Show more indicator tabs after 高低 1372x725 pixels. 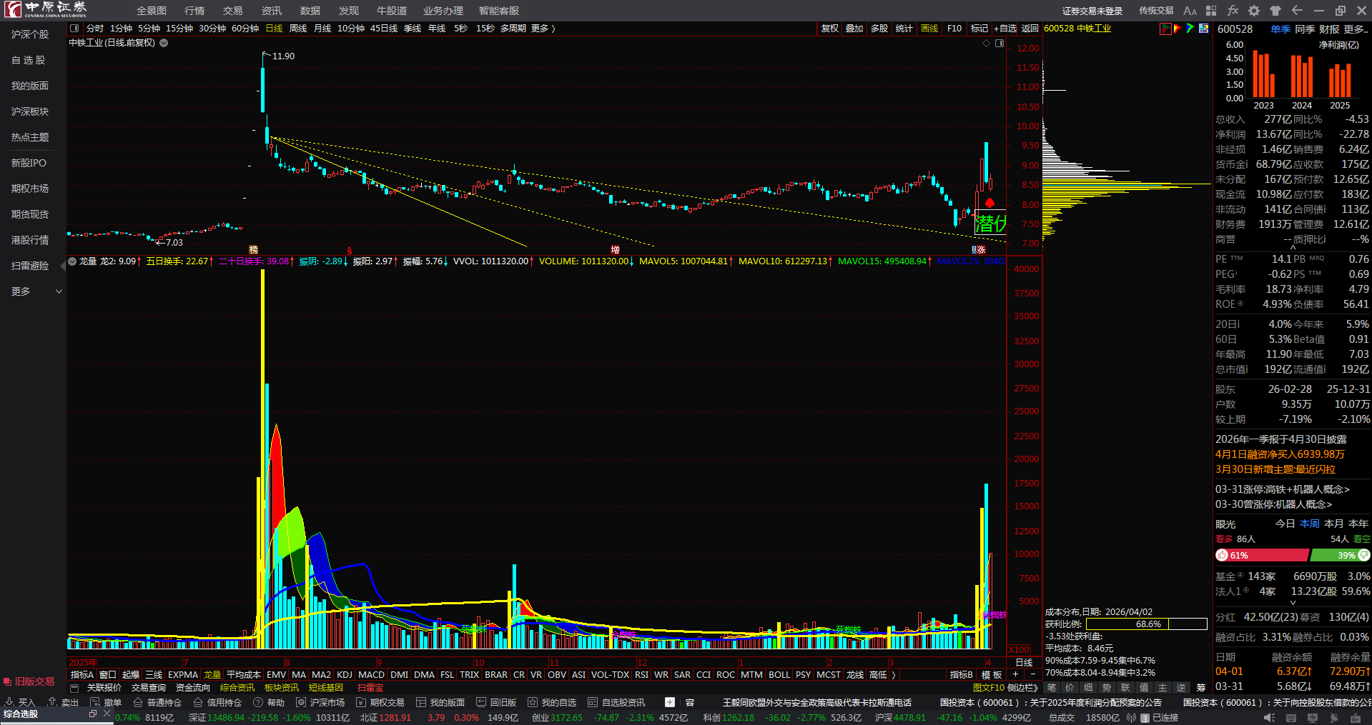tap(894, 675)
